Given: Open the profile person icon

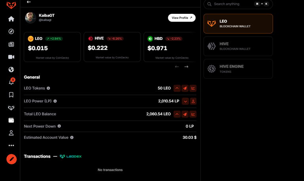Looking at the screenshot, I should 11,133.
